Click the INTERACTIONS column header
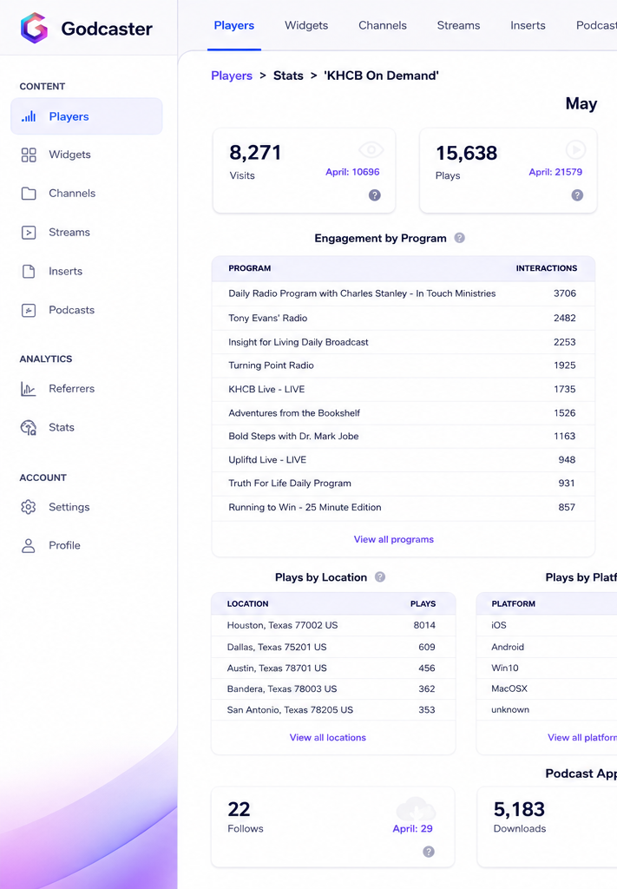This screenshot has height=889, width=617. point(546,268)
